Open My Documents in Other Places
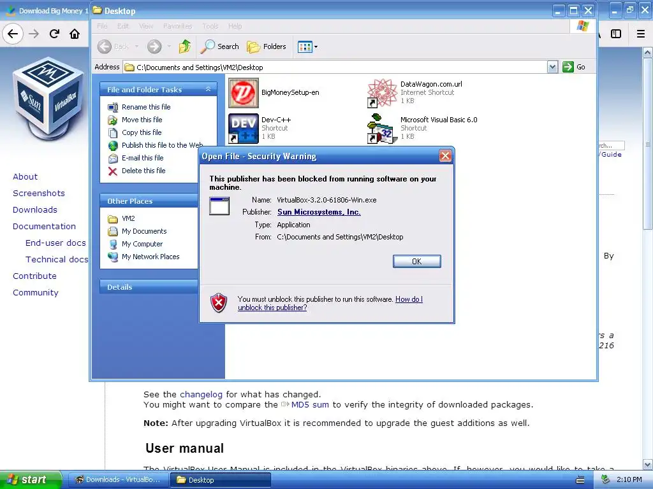 (144, 231)
